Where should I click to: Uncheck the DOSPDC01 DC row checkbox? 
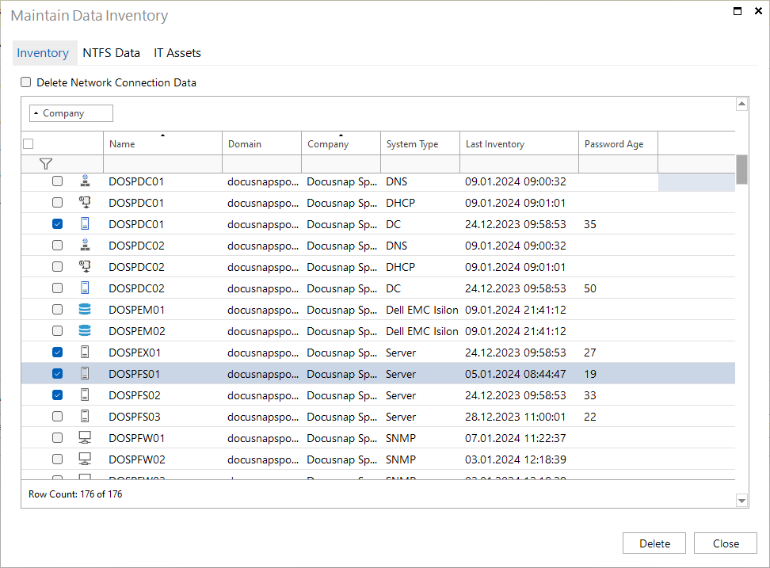click(x=58, y=224)
